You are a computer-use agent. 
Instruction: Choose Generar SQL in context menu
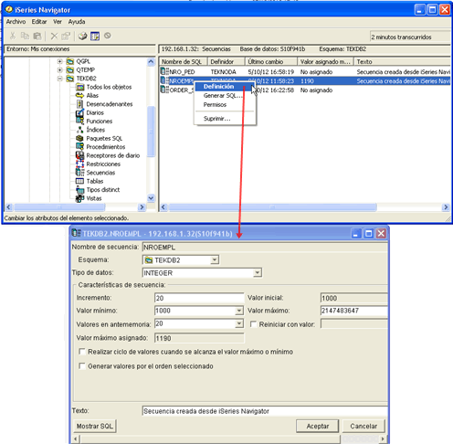225,96
